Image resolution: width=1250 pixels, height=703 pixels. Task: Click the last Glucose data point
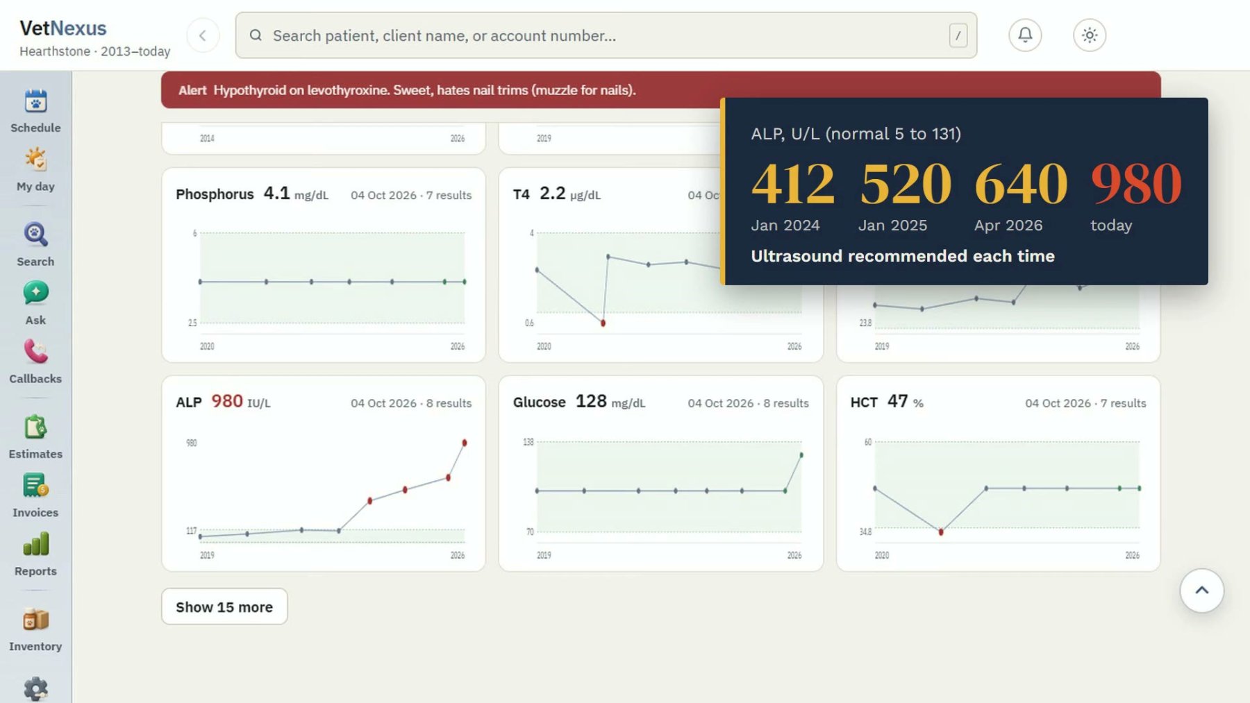[801, 455]
